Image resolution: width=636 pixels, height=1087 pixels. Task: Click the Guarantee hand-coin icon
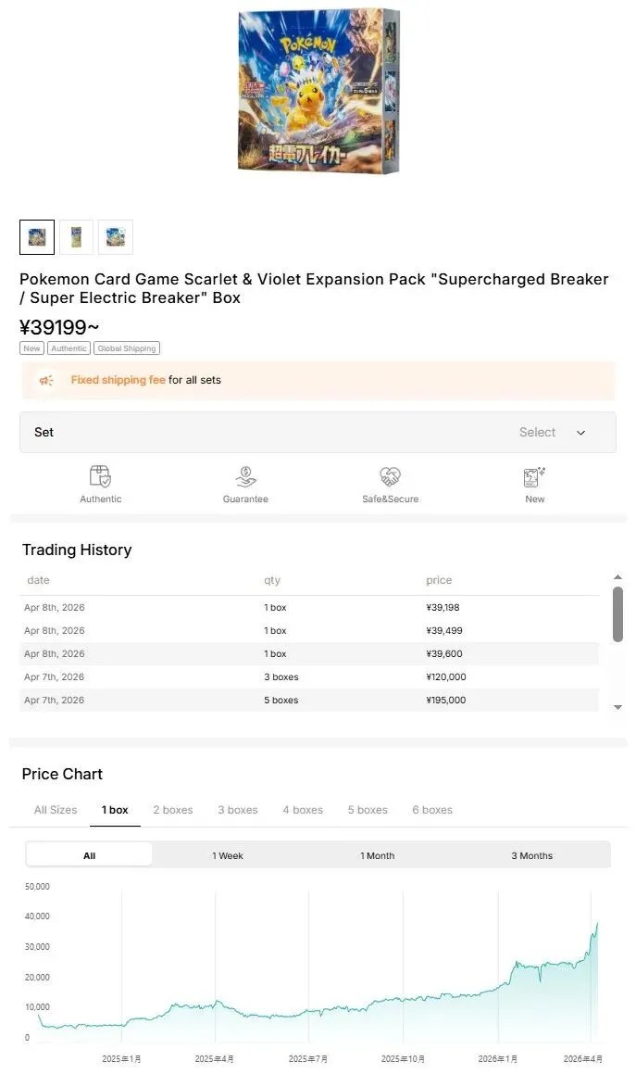click(x=245, y=476)
